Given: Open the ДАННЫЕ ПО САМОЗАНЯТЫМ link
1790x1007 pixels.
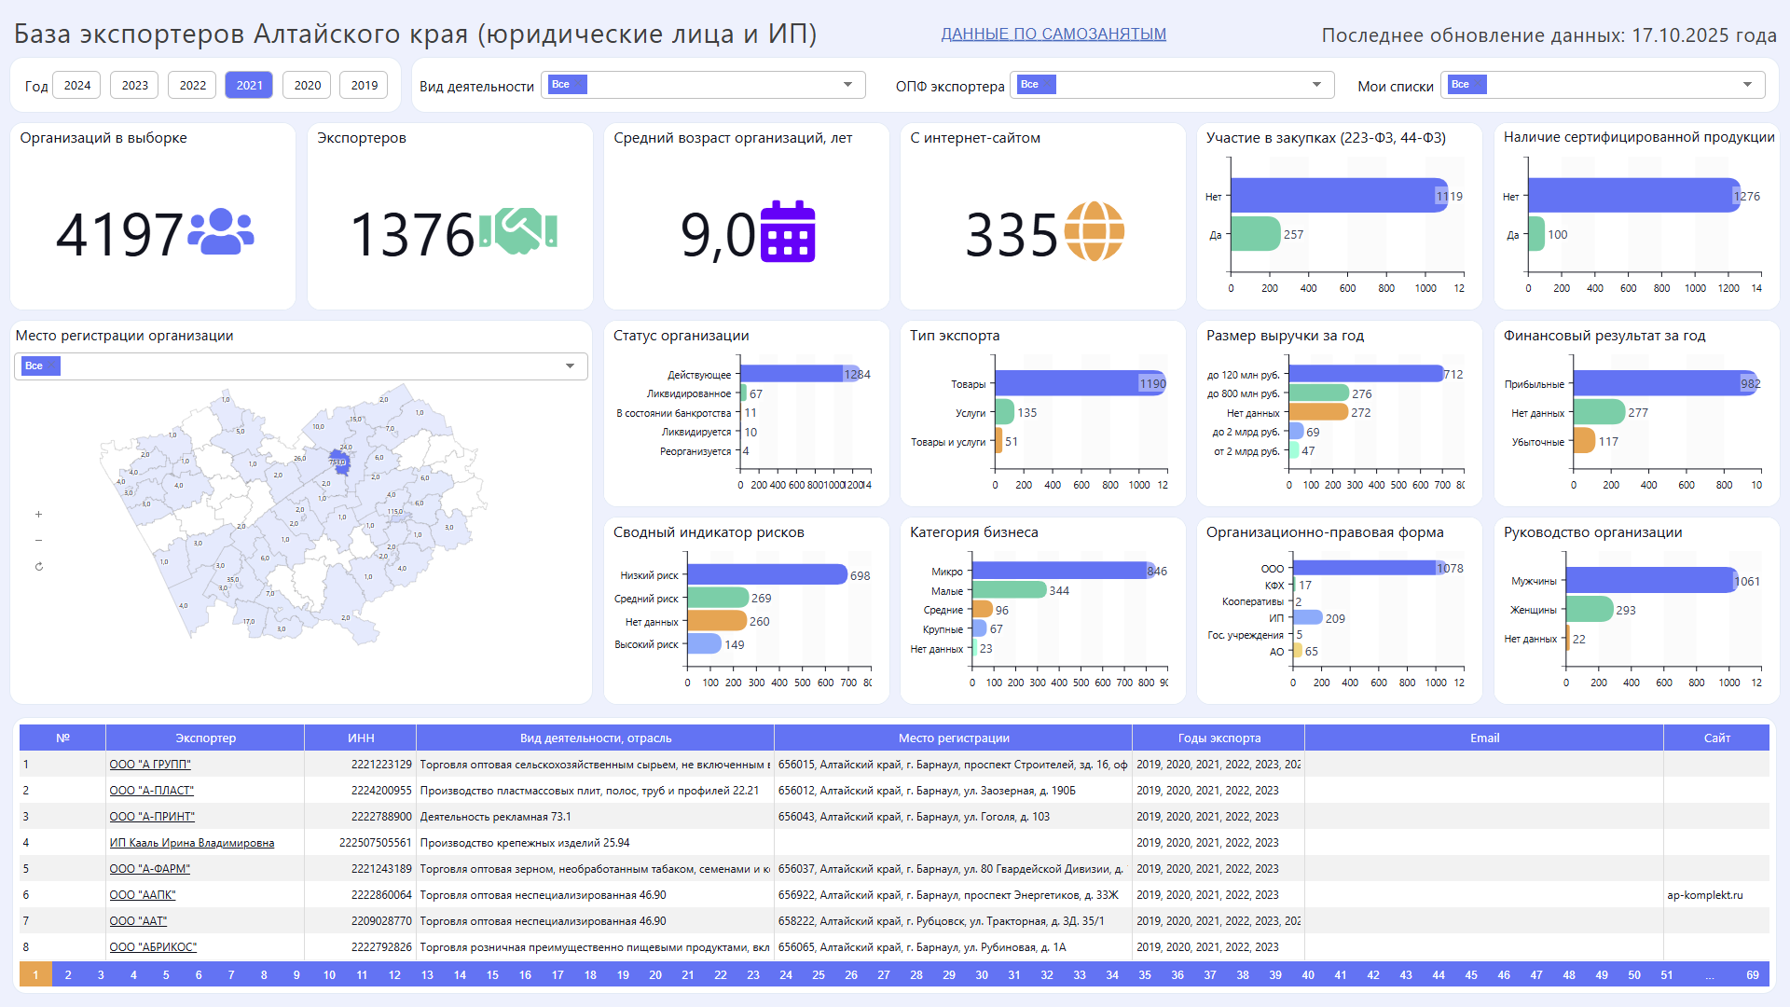Looking at the screenshot, I should [x=1053, y=34].
